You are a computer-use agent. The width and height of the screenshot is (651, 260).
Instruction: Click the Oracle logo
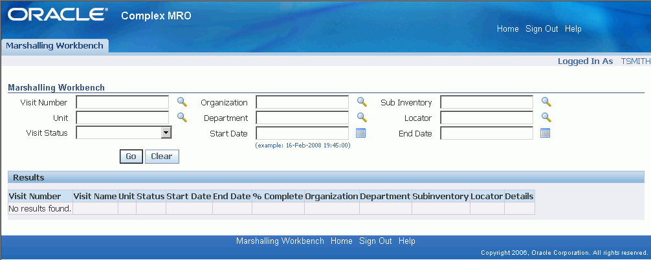(58, 15)
